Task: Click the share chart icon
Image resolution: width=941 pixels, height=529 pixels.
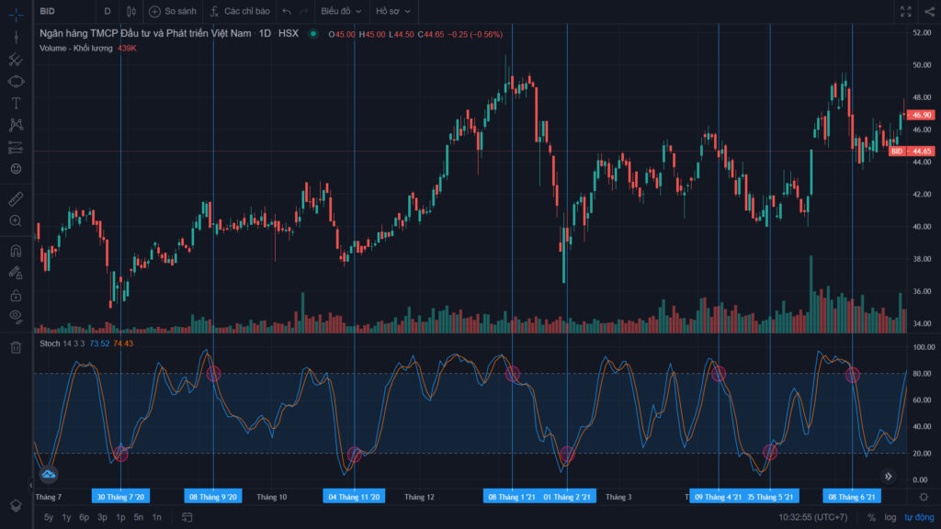Action: [930, 11]
